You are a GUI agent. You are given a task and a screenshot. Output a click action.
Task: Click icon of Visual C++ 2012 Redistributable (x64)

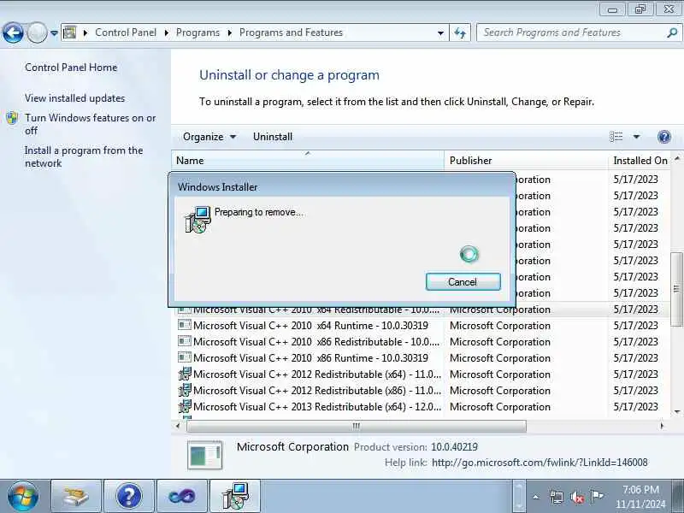pos(185,374)
